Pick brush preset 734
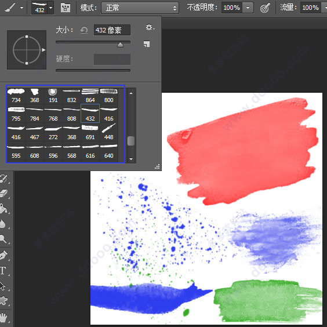 point(16,96)
